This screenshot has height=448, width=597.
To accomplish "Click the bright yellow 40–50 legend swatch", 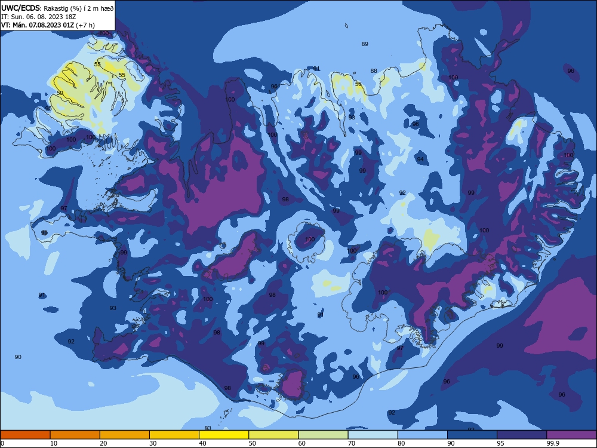I will [x=224, y=435].
